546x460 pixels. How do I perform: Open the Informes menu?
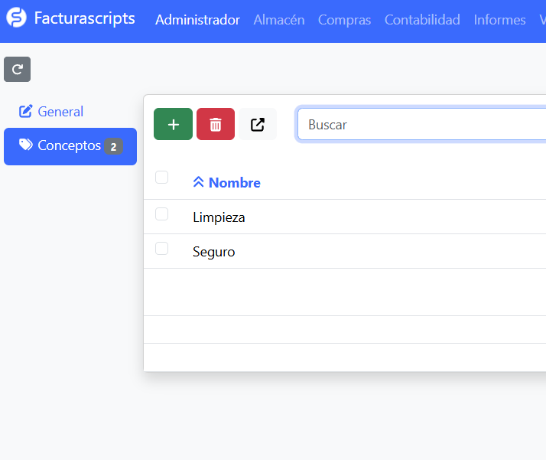(499, 20)
